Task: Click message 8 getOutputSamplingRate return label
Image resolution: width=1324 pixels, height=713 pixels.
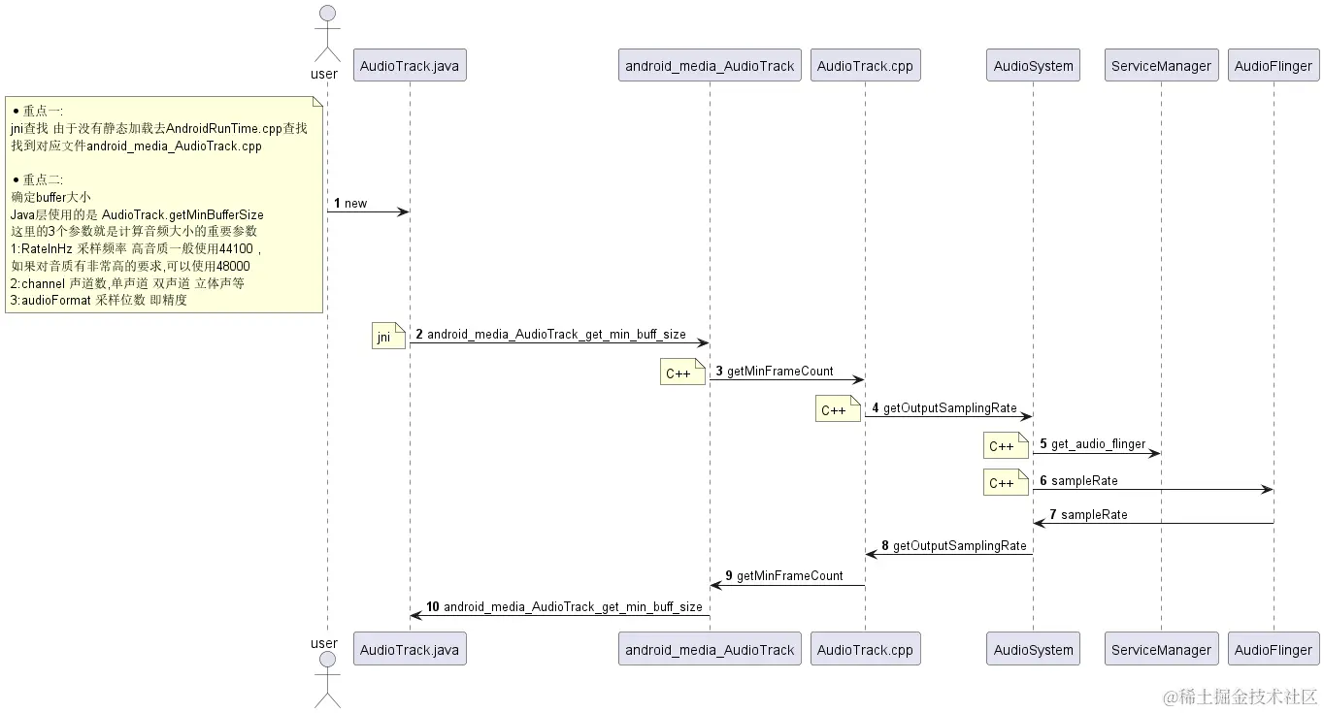Action: pyautogui.click(x=953, y=545)
